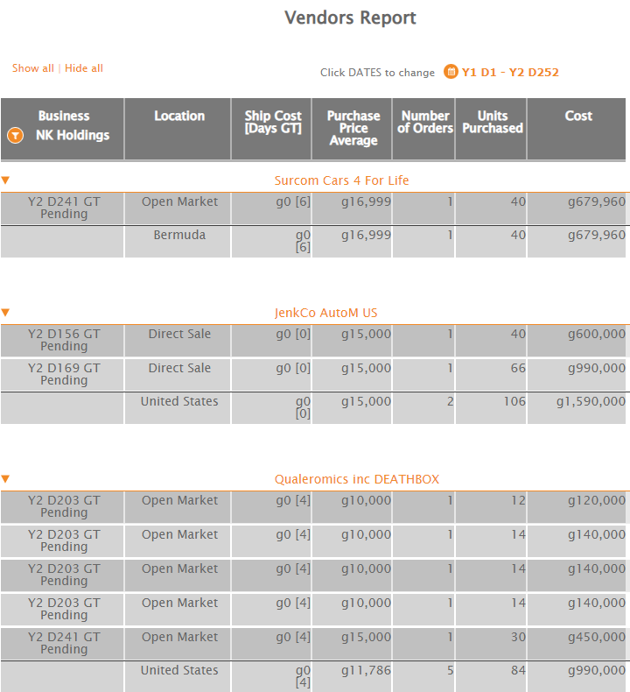Collapse the JenkCo AutoM US group
The width and height of the screenshot is (630, 692).
tap(5, 313)
